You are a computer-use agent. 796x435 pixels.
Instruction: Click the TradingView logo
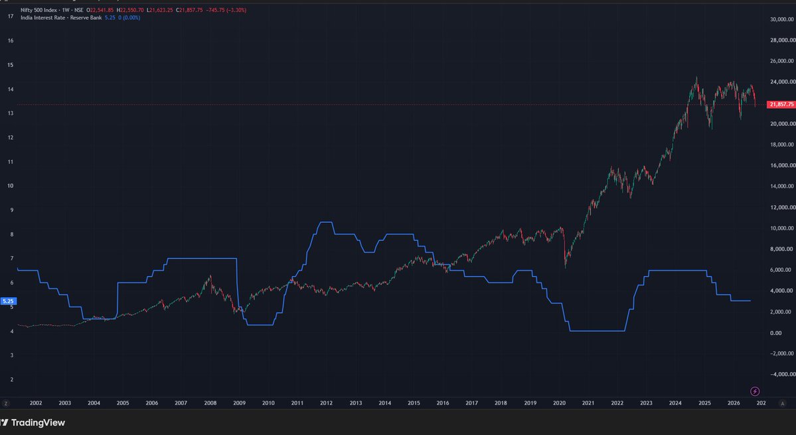[x=33, y=422]
